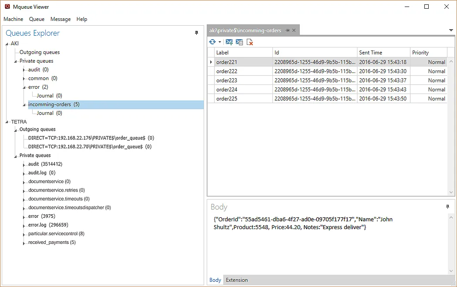
Task: Select the documentservice.retries (0) queue
Action: pos(57,190)
